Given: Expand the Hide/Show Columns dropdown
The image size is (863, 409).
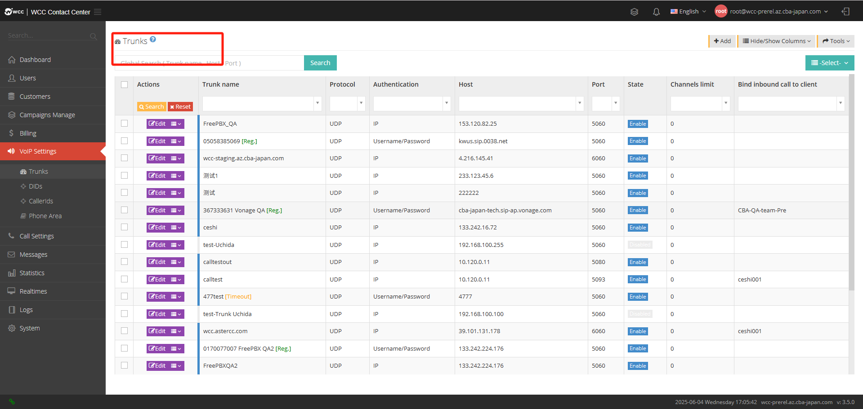Looking at the screenshot, I should (x=776, y=41).
